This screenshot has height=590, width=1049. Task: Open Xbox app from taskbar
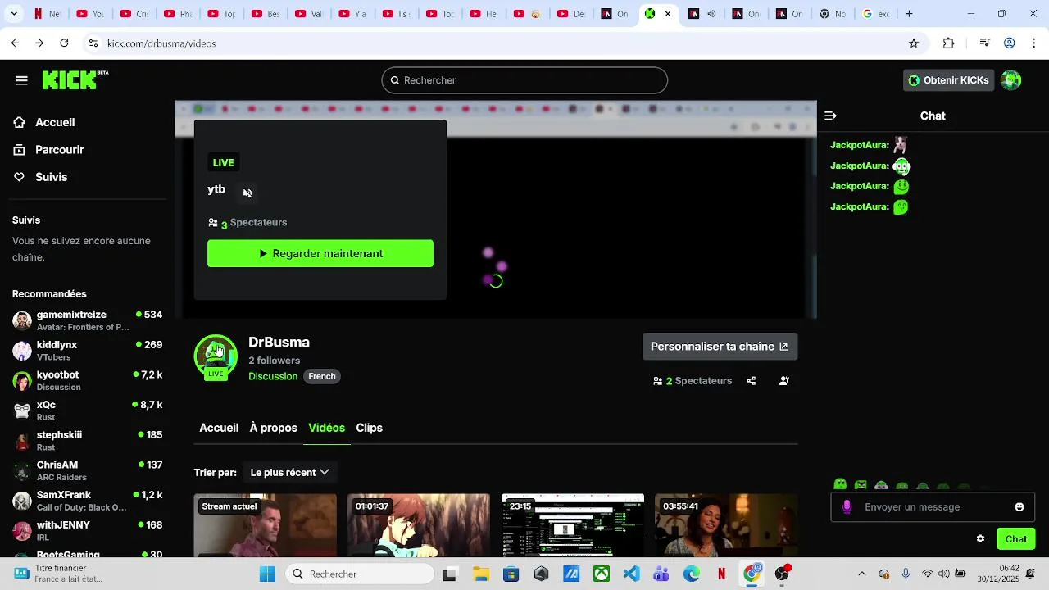tap(602, 574)
